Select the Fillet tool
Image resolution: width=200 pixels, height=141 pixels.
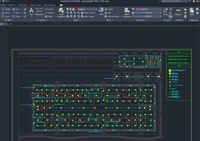pyautogui.click(x=16, y=13)
